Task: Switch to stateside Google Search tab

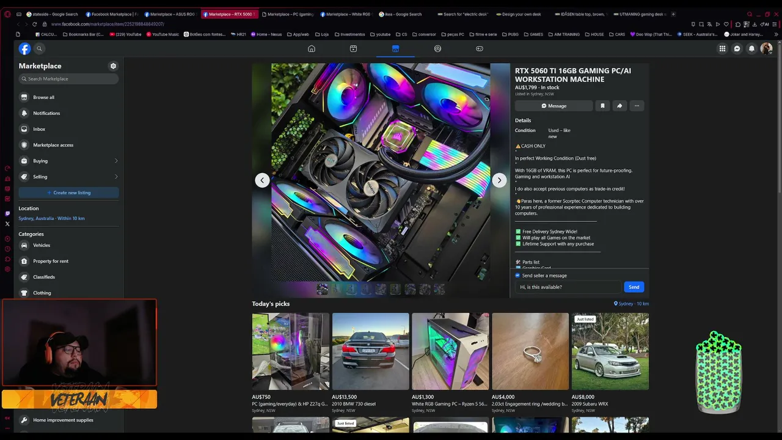Action: 52,14
